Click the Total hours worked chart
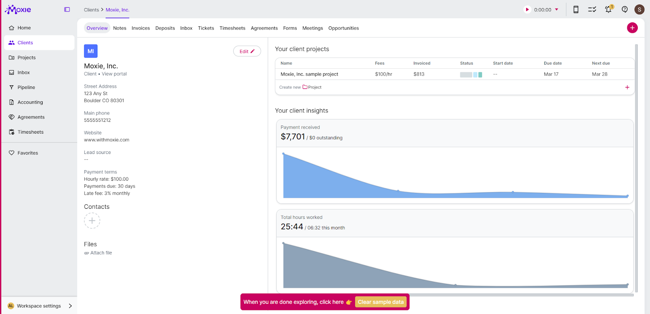Viewport: 650px width, 314px height. tap(455, 265)
